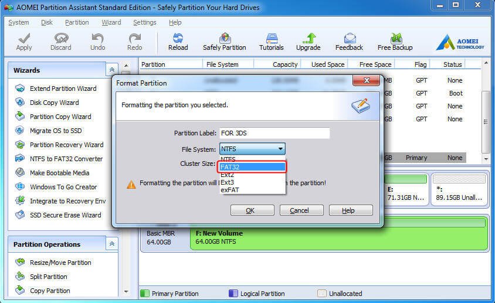
Task: Choose Ext2 from the file system list
Action: point(252,175)
